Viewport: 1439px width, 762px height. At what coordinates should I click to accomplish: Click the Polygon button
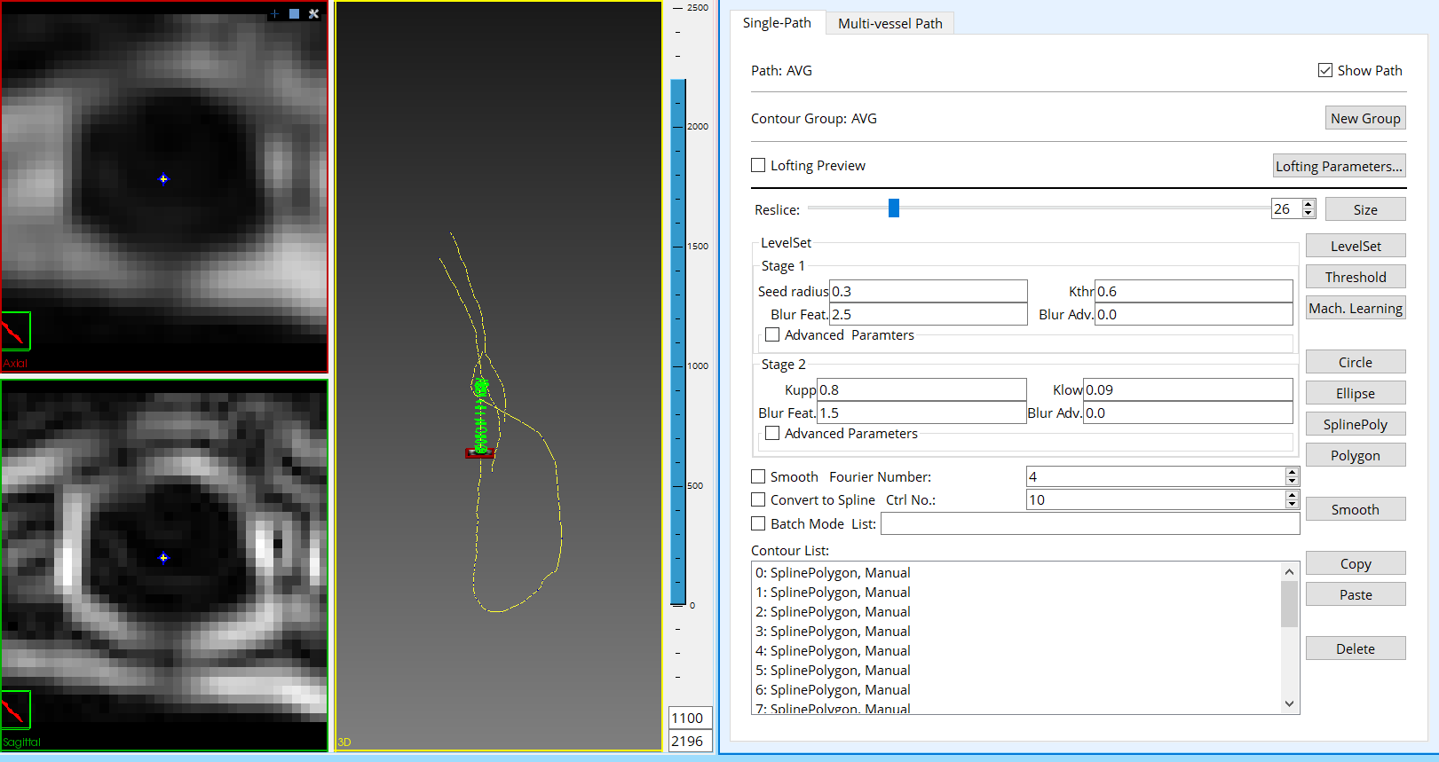tap(1356, 455)
